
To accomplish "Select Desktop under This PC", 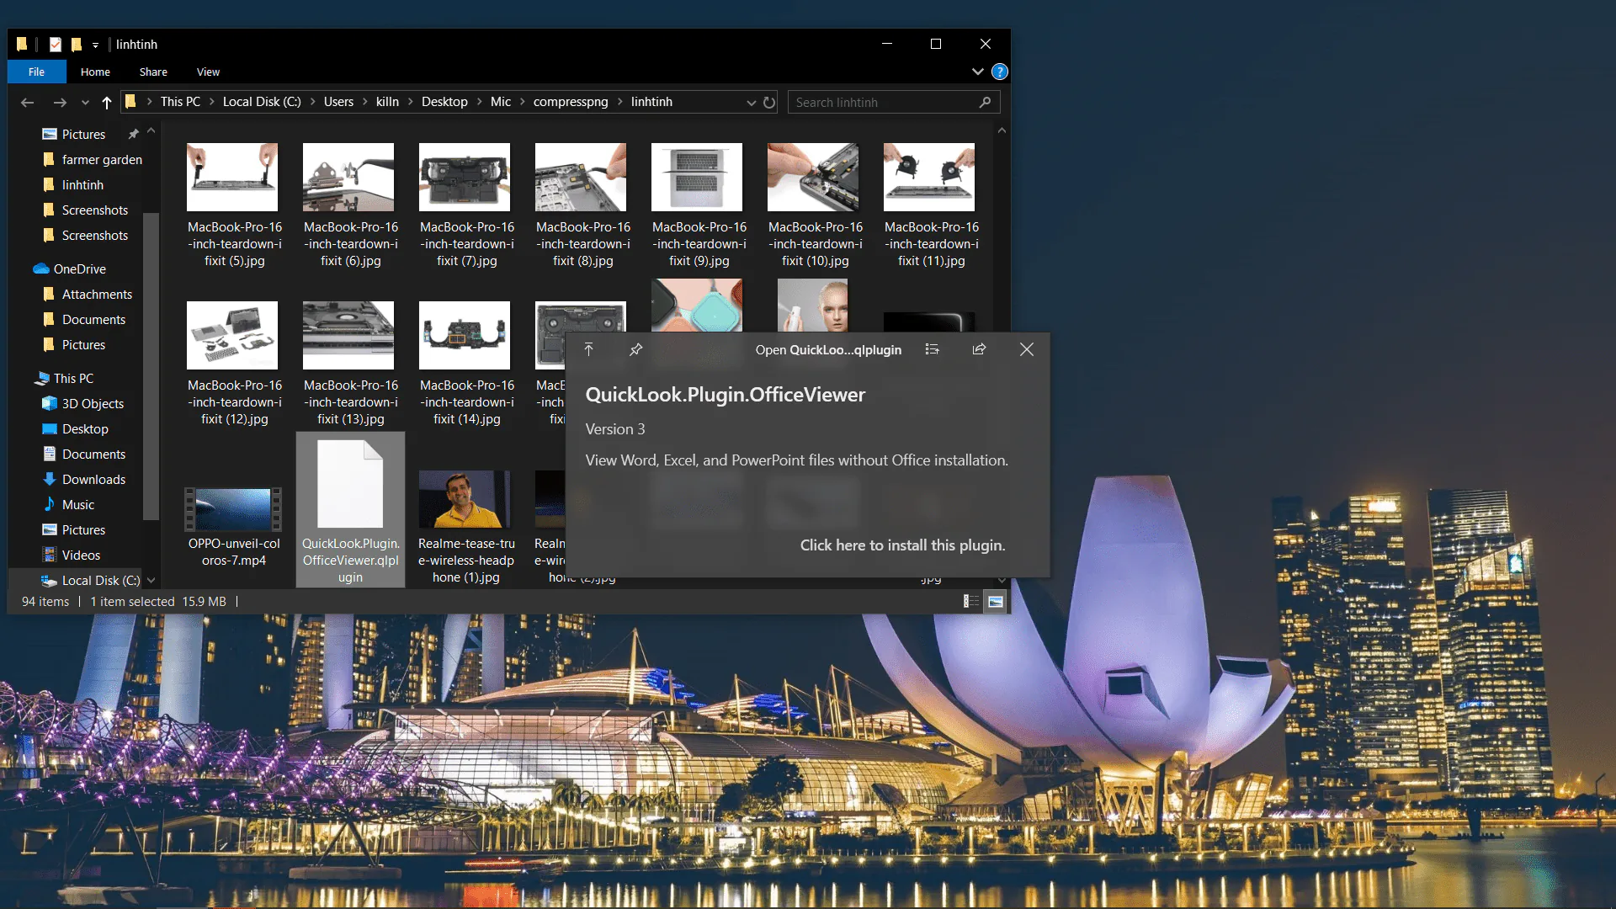I will 85,429.
